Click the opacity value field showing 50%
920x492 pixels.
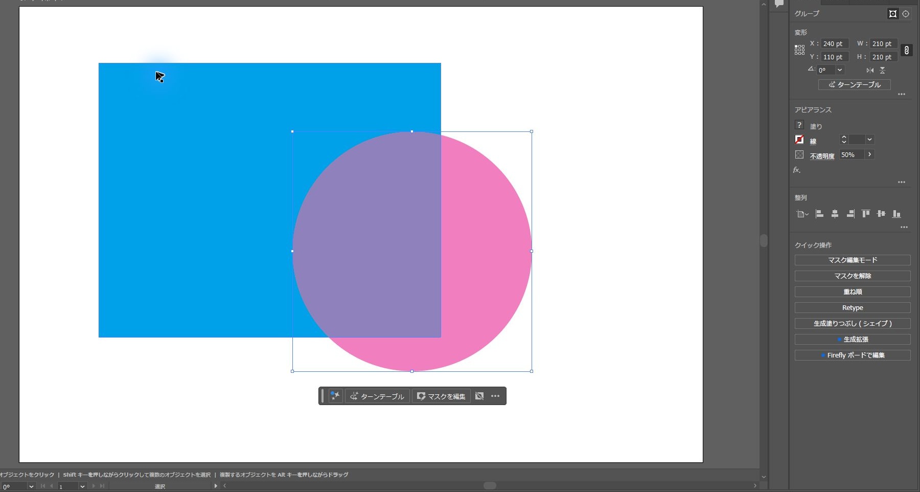(x=852, y=154)
